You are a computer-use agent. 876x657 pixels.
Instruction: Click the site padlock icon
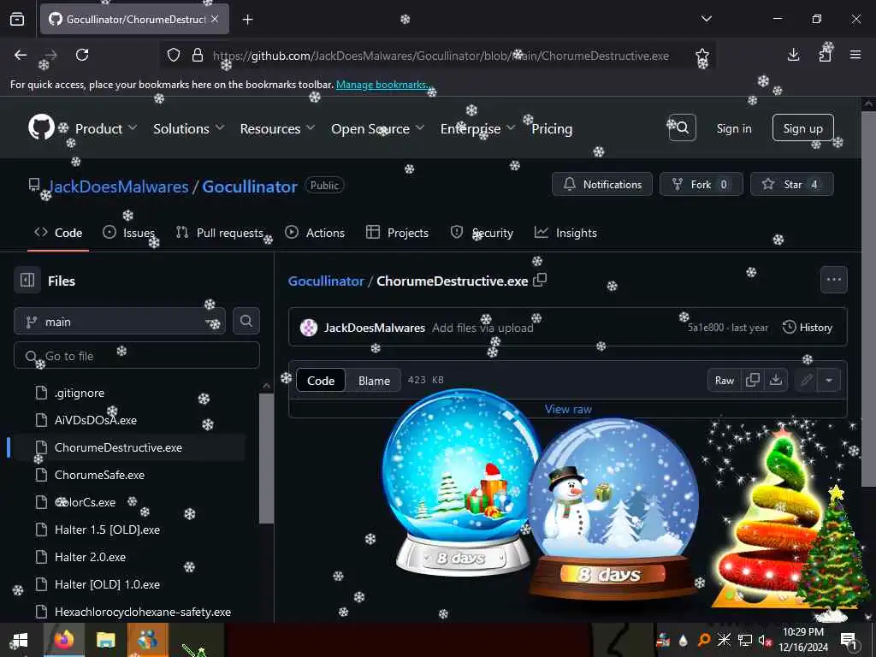pyautogui.click(x=198, y=56)
